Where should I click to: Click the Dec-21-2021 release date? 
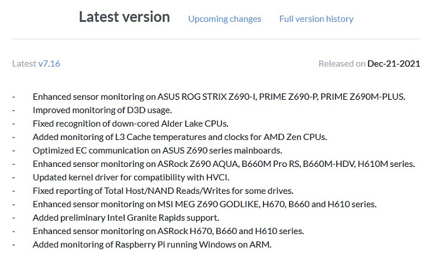[x=394, y=63]
